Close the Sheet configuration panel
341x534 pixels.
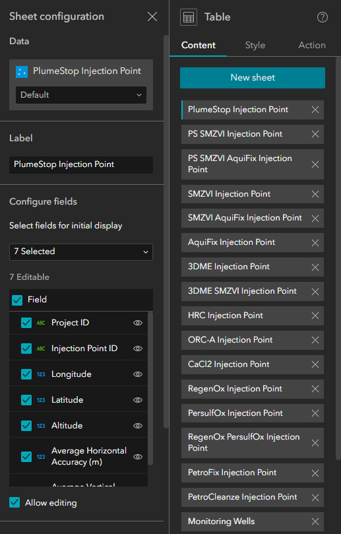click(x=152, y=17)
